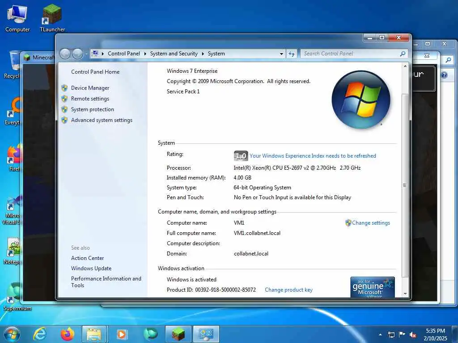
Task: Click the vertical scrollbar thumb
Action: pos(405,185)
